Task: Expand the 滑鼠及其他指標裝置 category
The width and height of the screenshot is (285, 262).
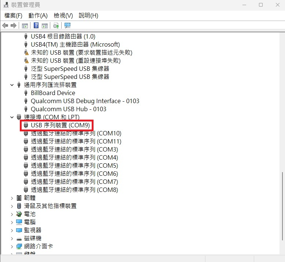Action: tap(12, 206)
